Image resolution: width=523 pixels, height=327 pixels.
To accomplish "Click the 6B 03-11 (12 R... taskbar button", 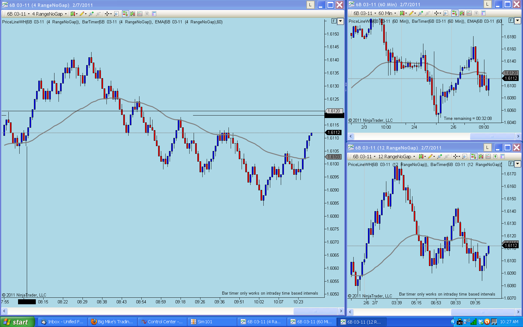I will click(x=361, y=322).
